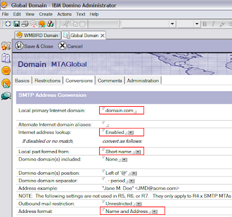
Task: Toggle Bold formatting in toolbar
Action: pyautogui.click(x=205, y=24)
